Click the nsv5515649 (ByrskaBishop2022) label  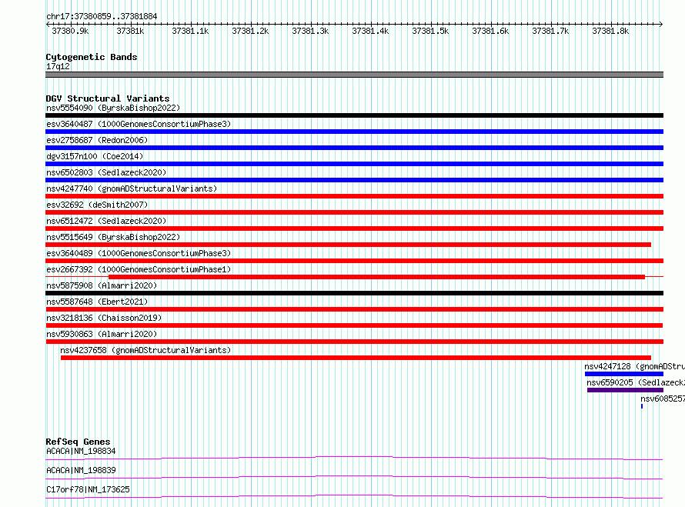(113, 237)
